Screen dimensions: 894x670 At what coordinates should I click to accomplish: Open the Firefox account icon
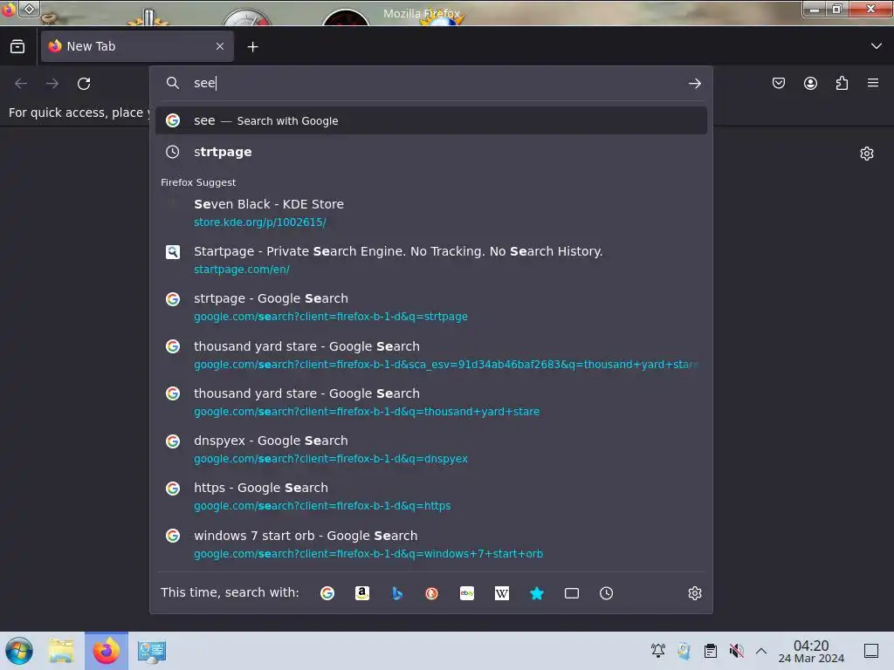click(810, 84)
